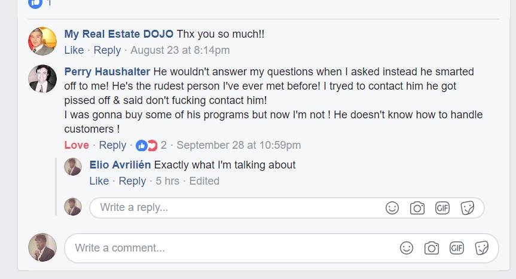Screen dimensions: 516x279
Task: Like My Real Estate DOJO's comment
Action: [74, 50]
